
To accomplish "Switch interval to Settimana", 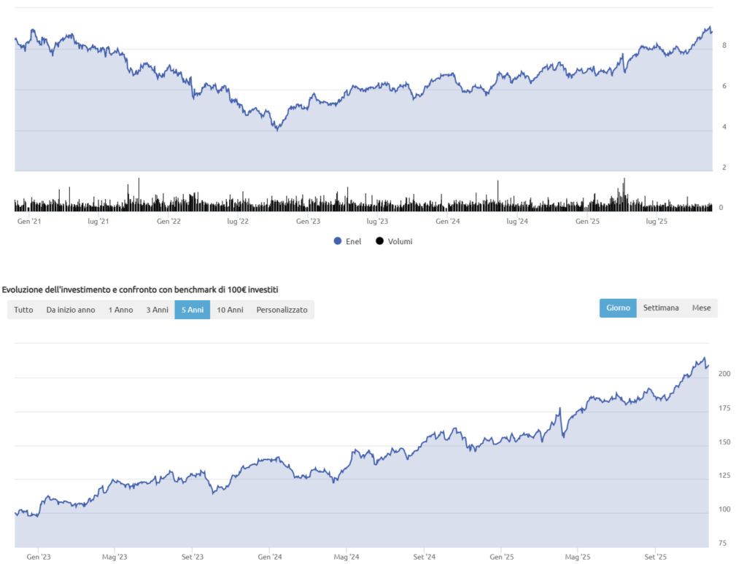I will tap(661, 308).
